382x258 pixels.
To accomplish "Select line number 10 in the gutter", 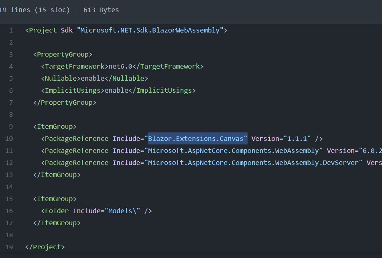I will click(x=9, y=138).
